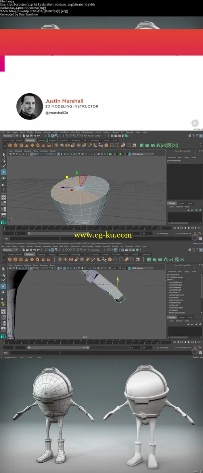Image resolution: width=203 pixels, height=473 pixels.
Task: Go to start of playback range in cylinder scene
Action: (174, 228)
